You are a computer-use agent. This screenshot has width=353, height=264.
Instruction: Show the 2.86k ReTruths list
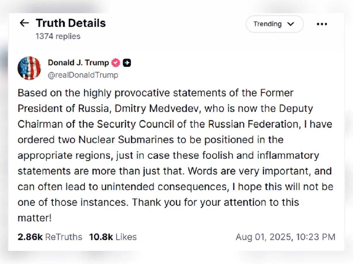click(50, 237)
